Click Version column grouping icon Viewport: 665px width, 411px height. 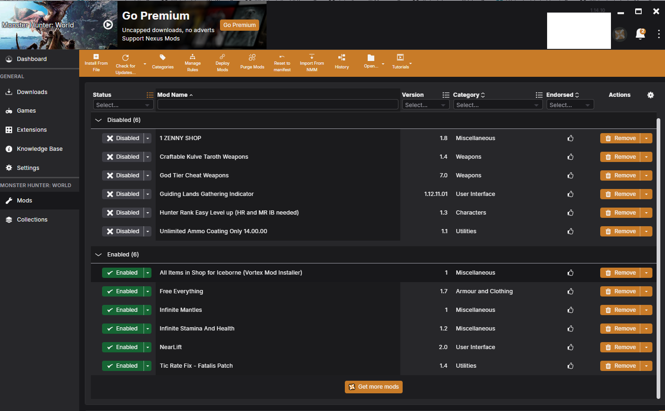[x=446, y=95]
